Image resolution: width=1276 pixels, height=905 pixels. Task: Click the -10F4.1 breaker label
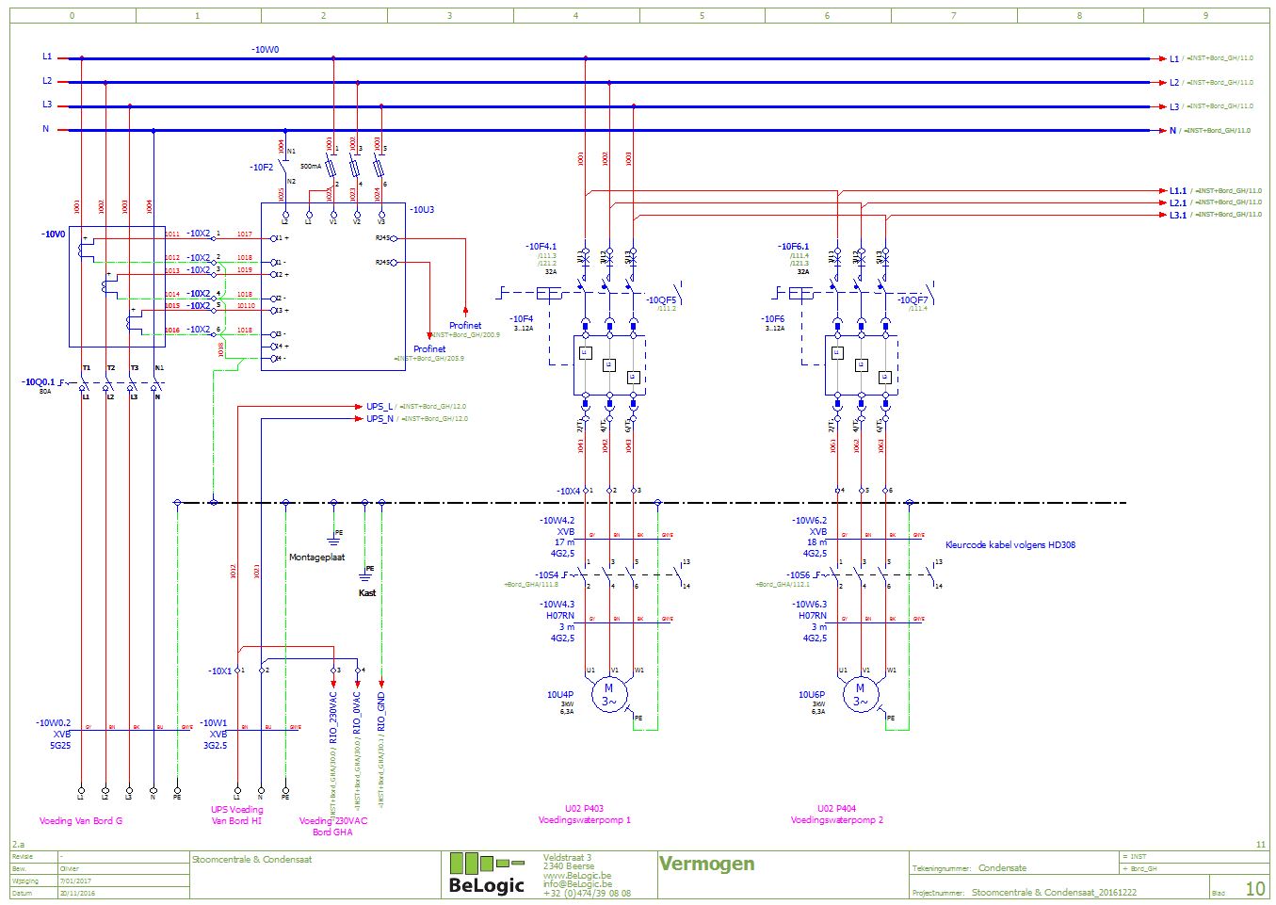tap(541, 247)
